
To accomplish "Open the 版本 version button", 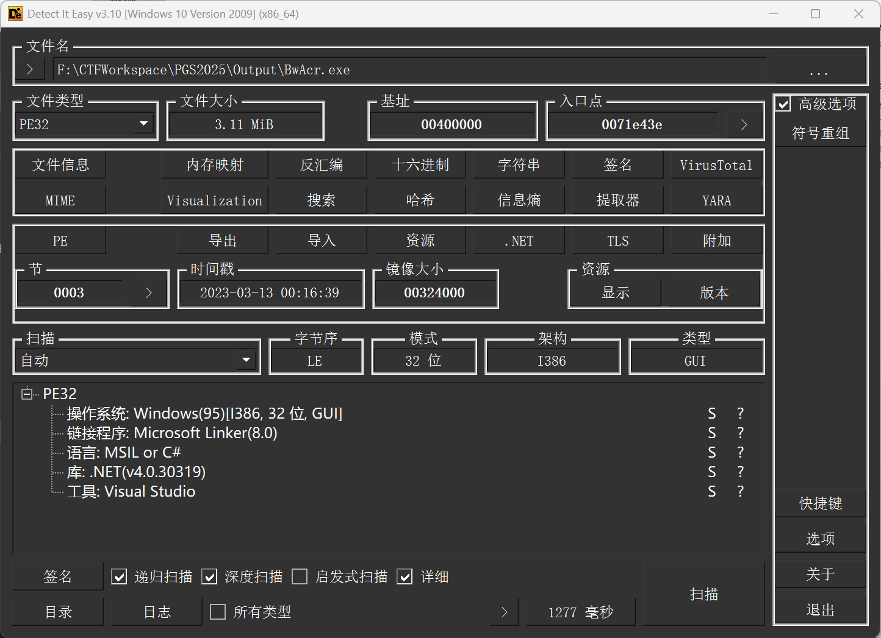I will [x=714, y=292].
